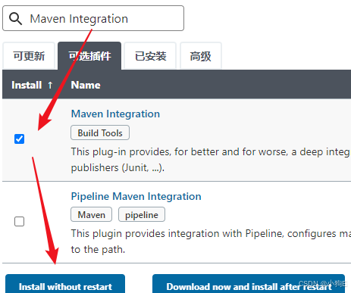The width and height of the screenshot is (351, 293).
Task: Click the Maven Integration plugin description text
Action: [x=210, y=160]
